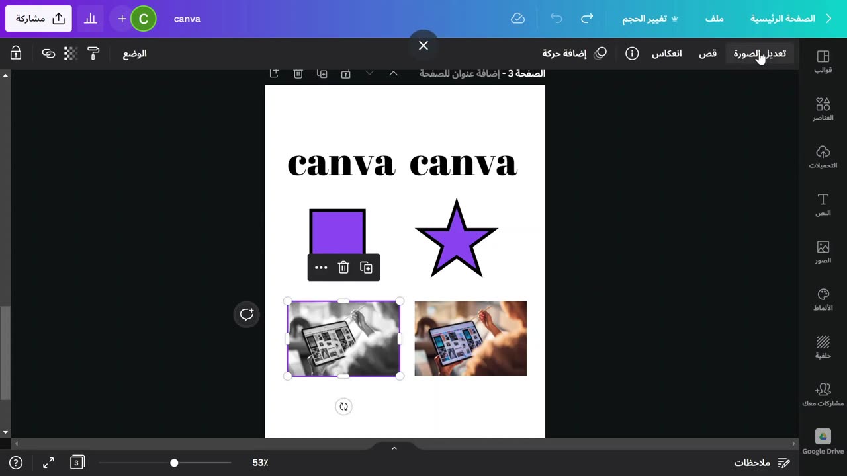Open the image info icon

click(x=632, y=54)
